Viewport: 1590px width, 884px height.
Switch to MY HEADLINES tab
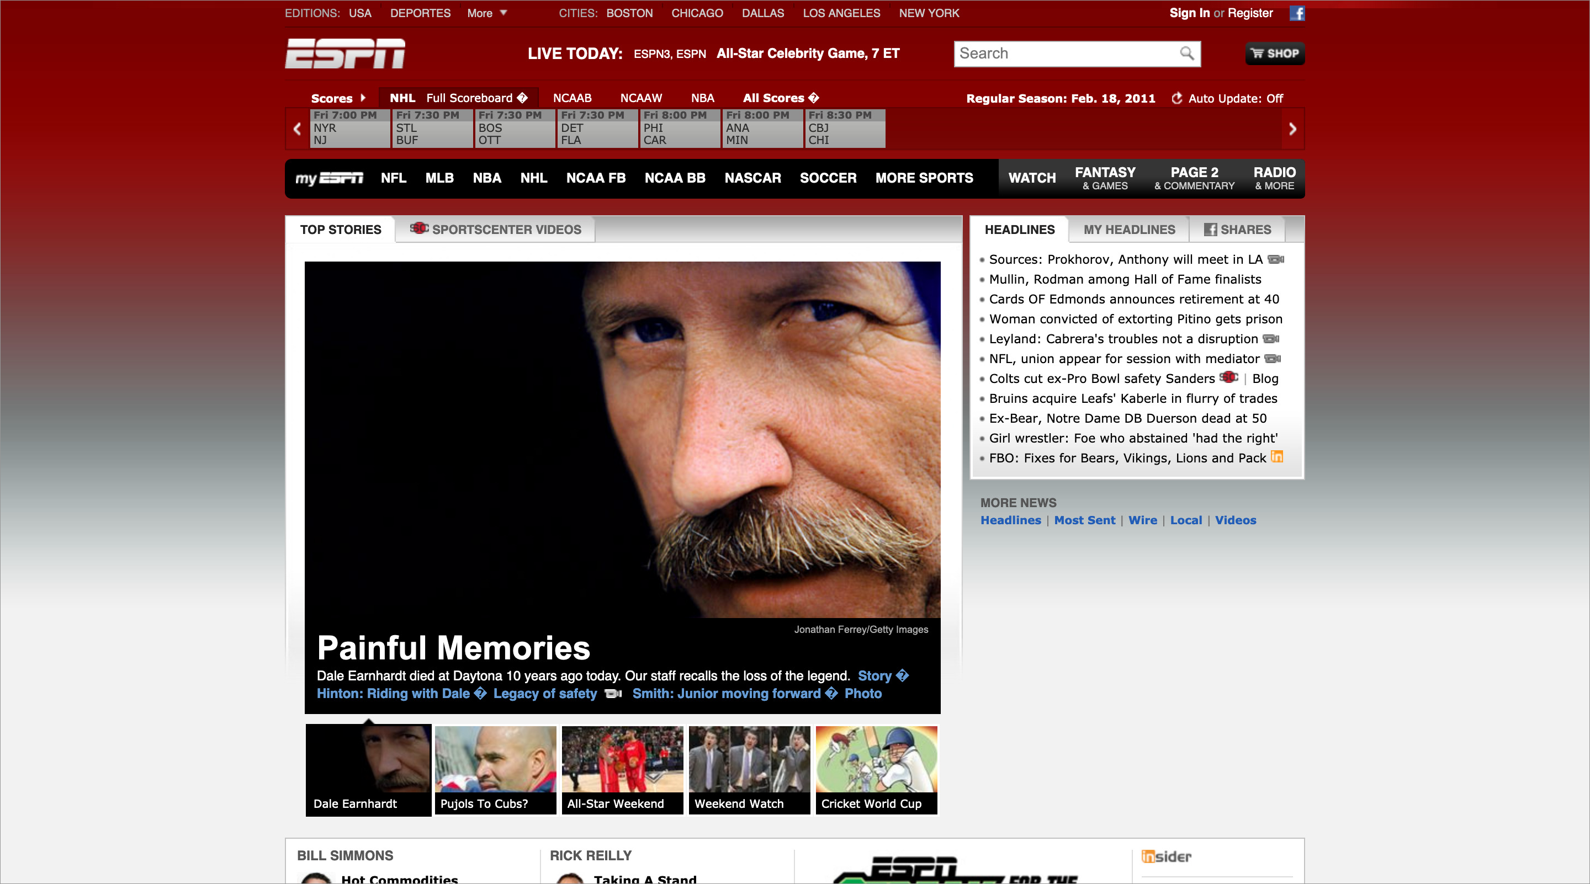[1129, 230]
